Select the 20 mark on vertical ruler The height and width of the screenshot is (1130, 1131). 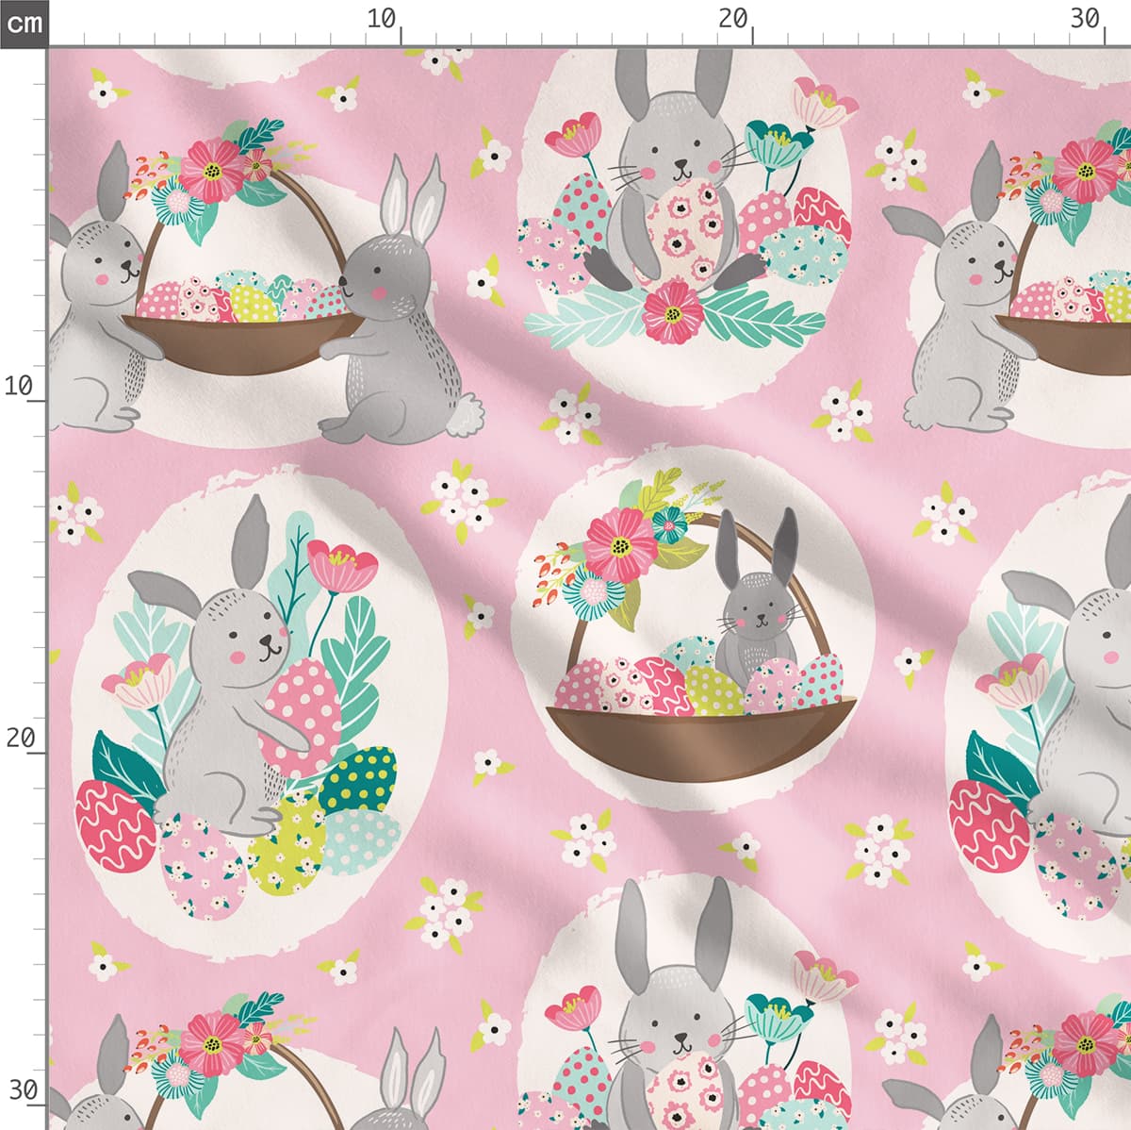(21, 738)
